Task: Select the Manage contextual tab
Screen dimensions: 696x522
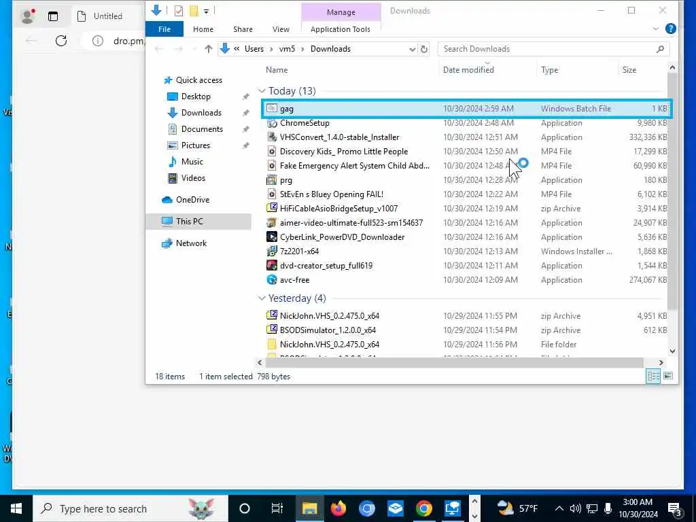Action: (341, 12)
